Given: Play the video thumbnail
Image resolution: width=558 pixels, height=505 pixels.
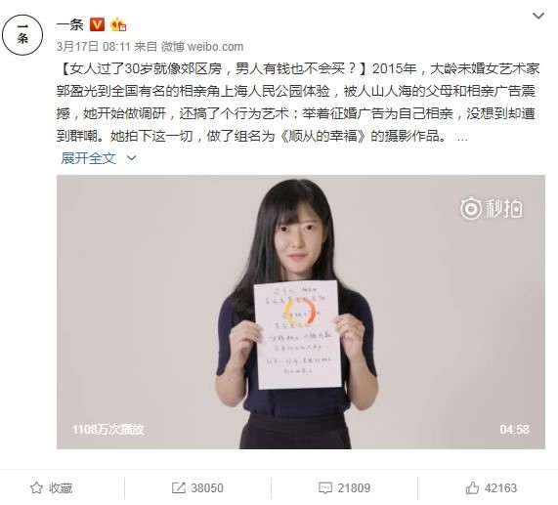Looking at the screenshot, I should 301,312.
